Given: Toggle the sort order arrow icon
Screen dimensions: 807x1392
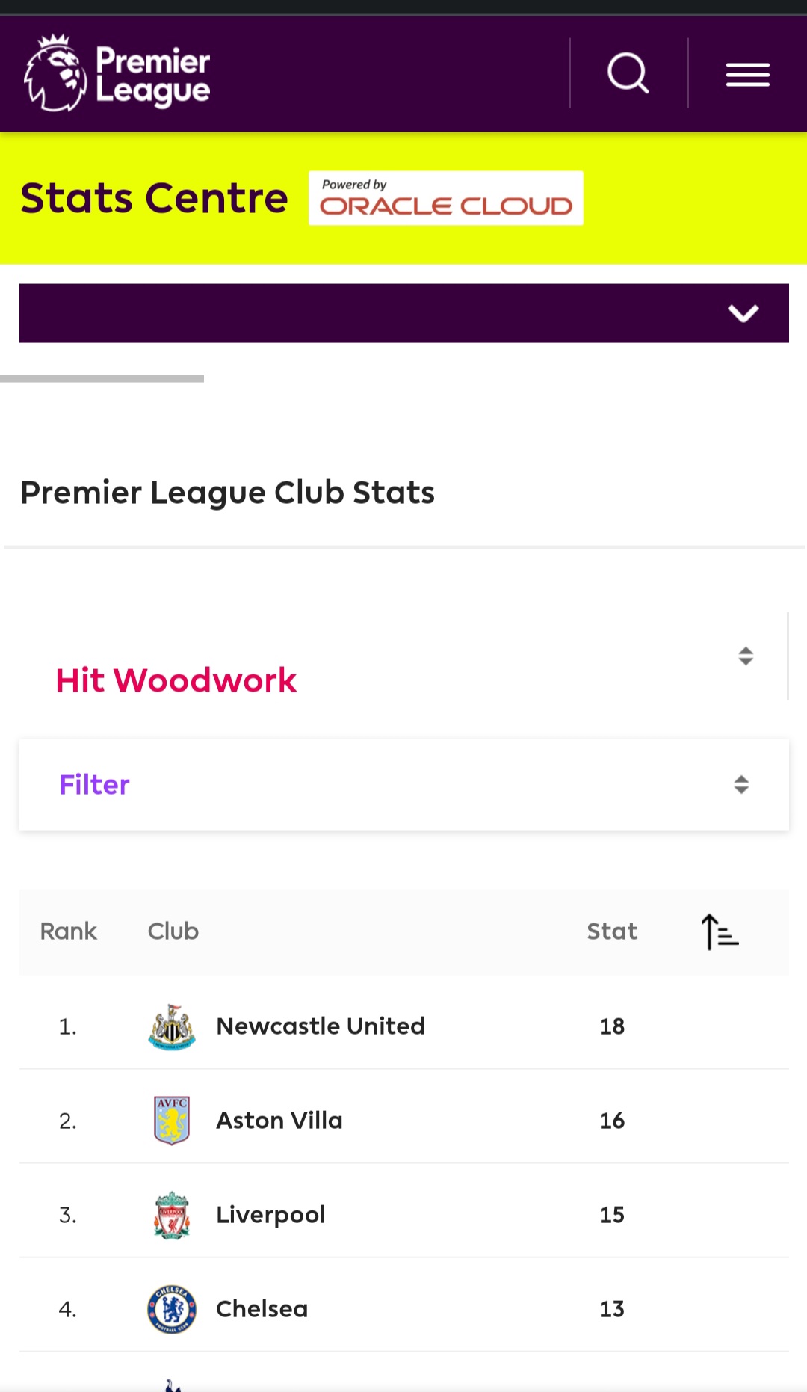Looking at the screenshot, I should click(x=720, y=931).
